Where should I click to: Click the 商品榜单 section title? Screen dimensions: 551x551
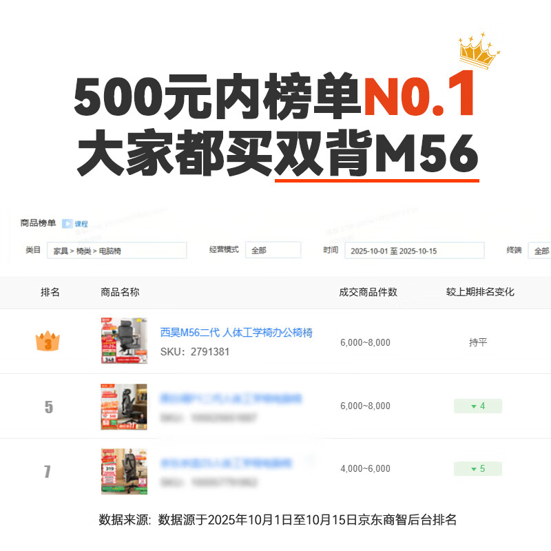[x=38, y=222]
